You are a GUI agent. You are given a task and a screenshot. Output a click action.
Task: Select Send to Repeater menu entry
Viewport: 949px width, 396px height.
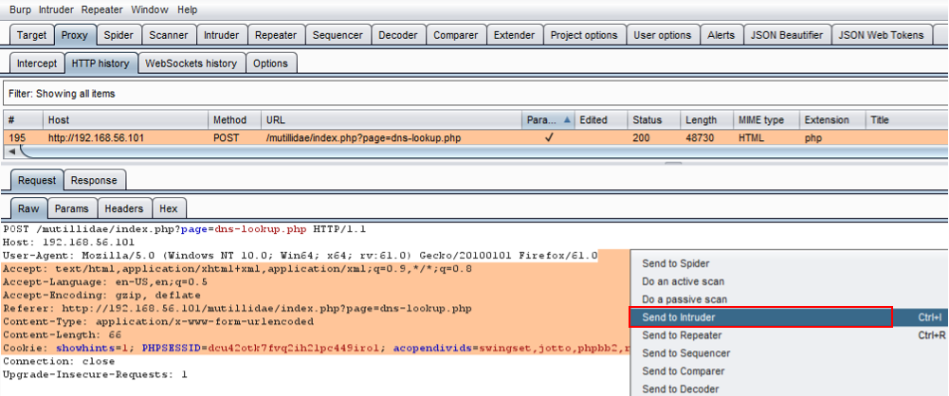[682, 335]
